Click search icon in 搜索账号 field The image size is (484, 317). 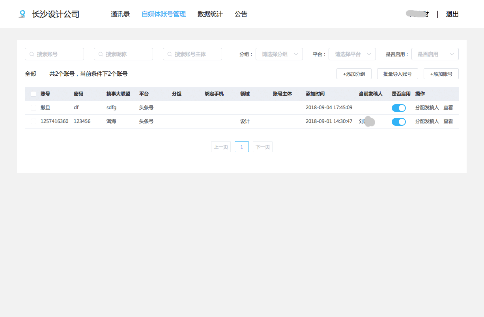coord(32,54)
